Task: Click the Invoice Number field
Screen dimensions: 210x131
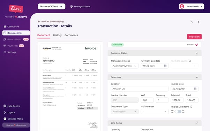Action: pos(125,100)
